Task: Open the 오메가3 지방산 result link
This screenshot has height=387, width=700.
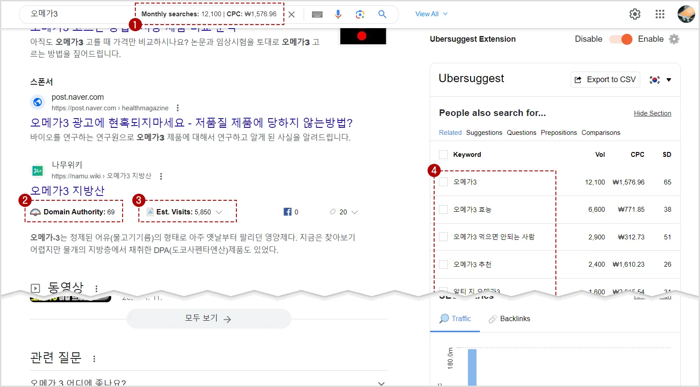Action: [x=67, y=191]
